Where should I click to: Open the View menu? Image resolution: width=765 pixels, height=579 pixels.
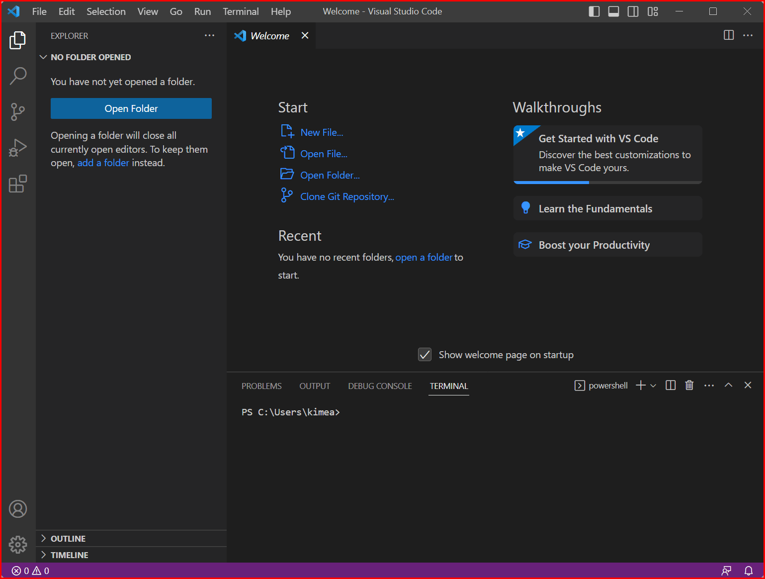[x=148, y=11]
